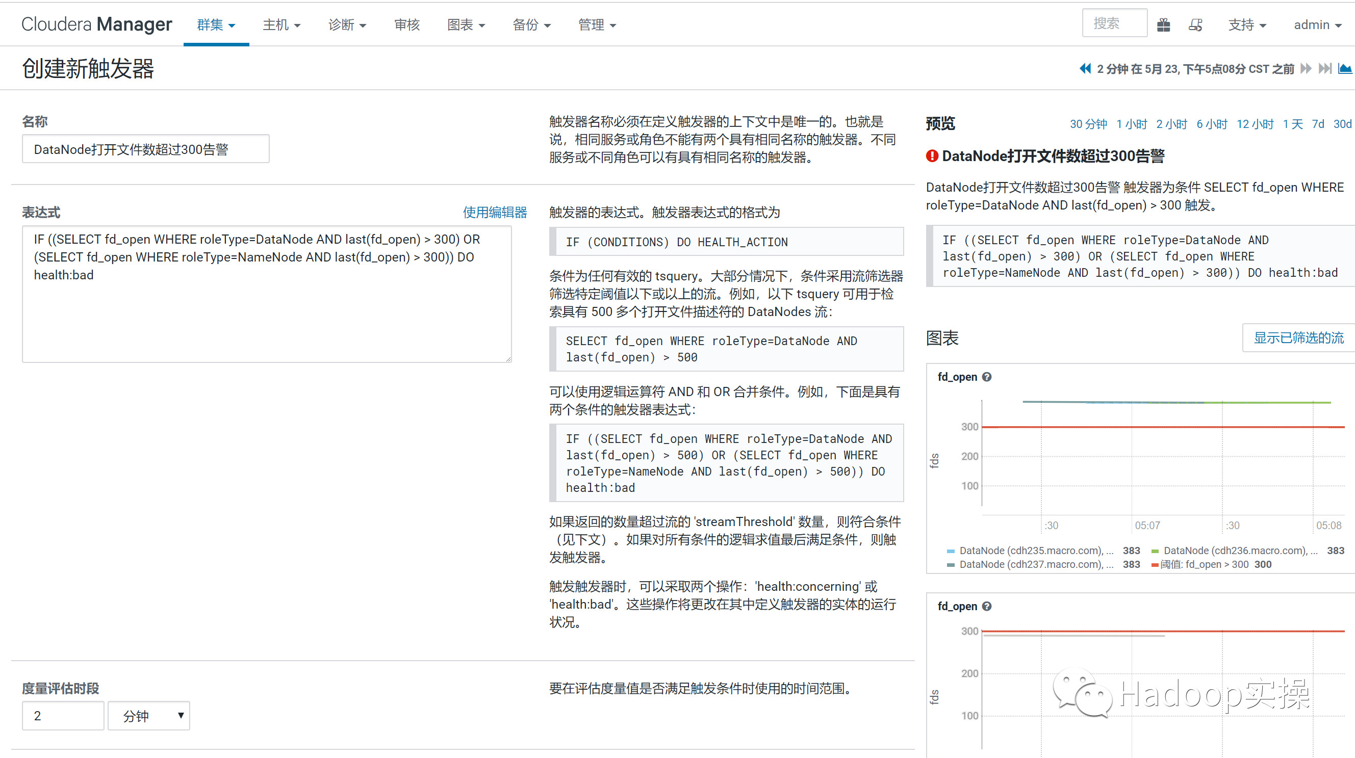Open the admin account dropdown
This screenshot has height=758, width=1355.
(x=1317, y=24)
